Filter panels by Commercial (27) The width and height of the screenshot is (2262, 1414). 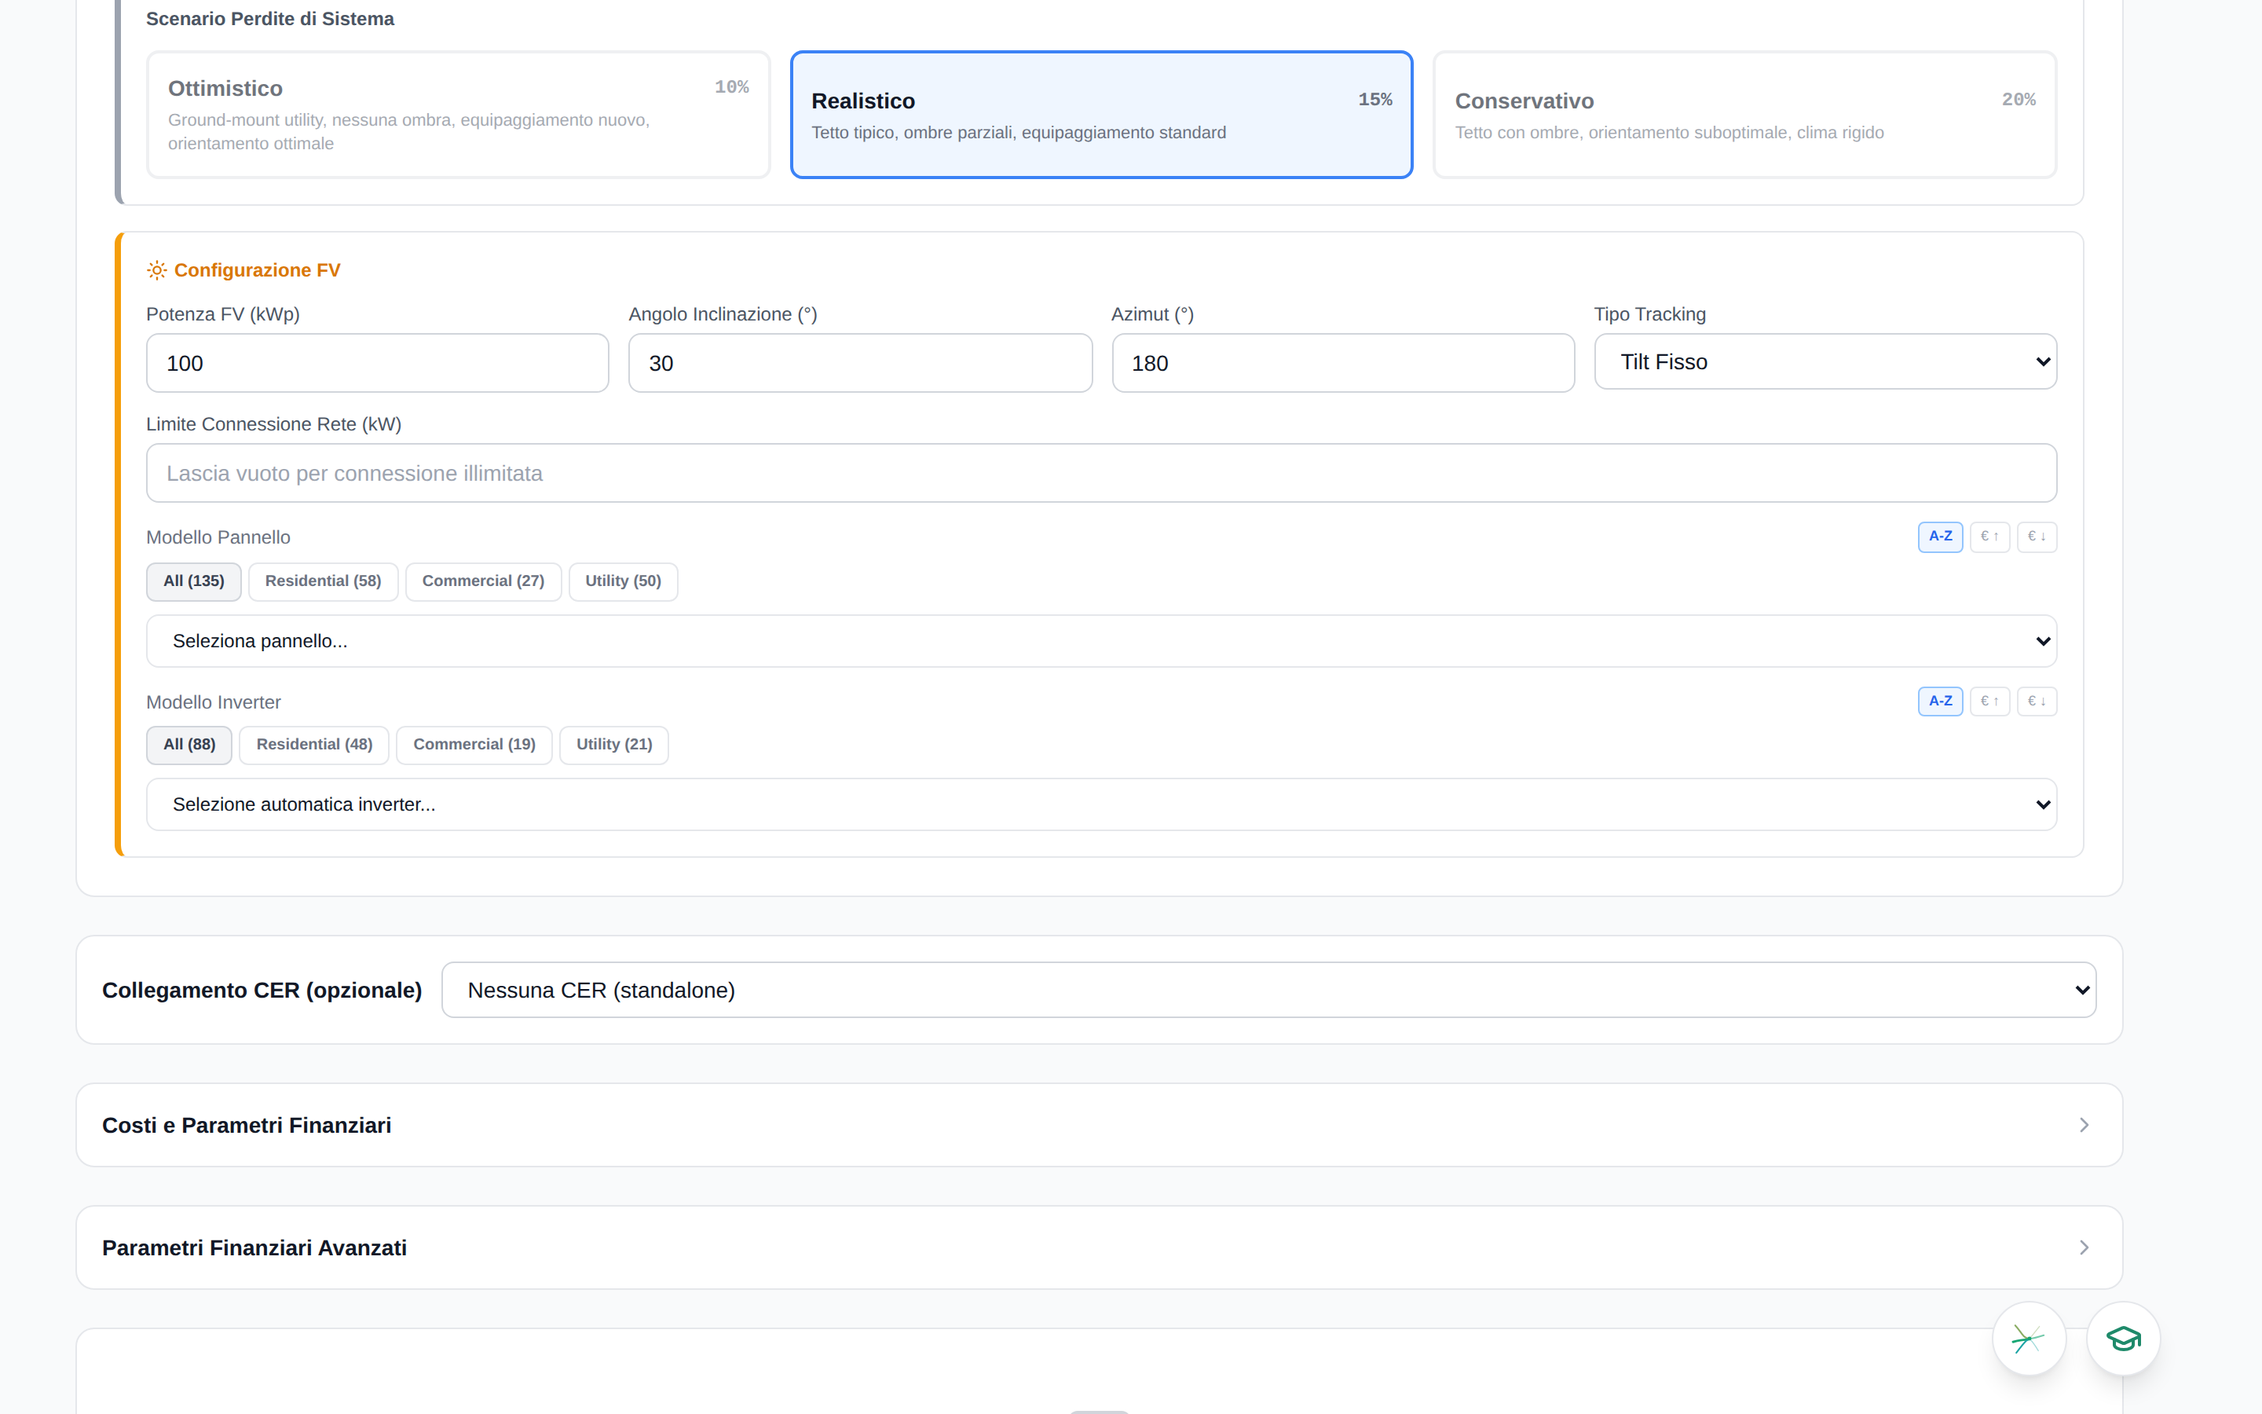483,581
